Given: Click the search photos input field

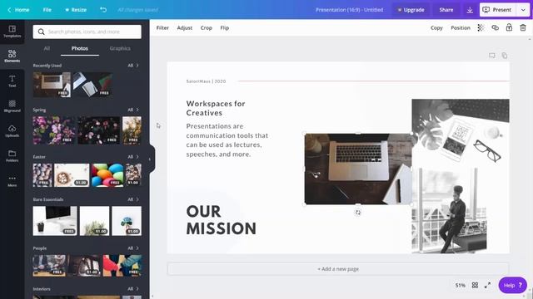Looking at the screenshot, I should coord(87,32).
